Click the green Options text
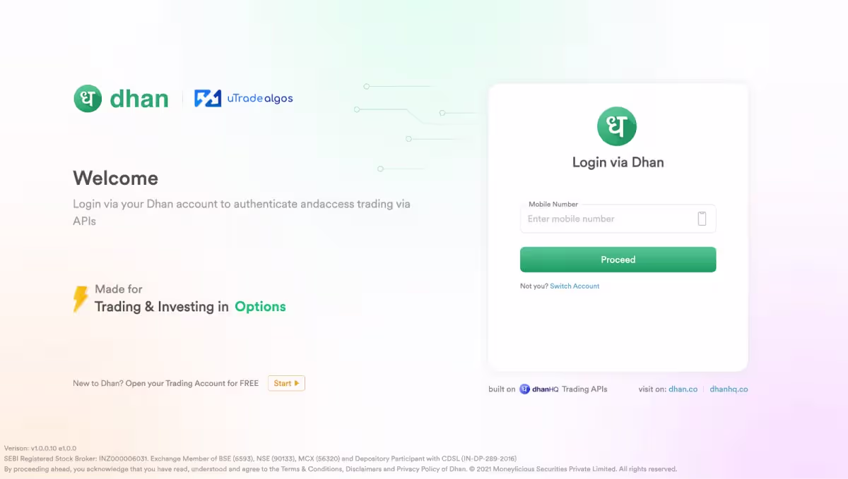This screenshot has width=848, height=479. coord(260,307)
